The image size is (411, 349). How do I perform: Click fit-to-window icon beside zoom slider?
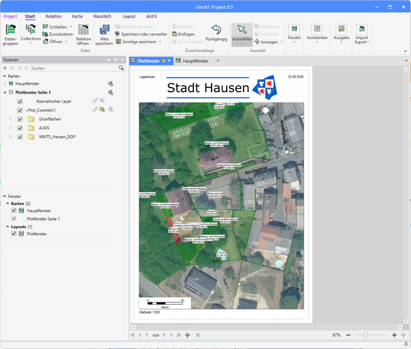403,335
